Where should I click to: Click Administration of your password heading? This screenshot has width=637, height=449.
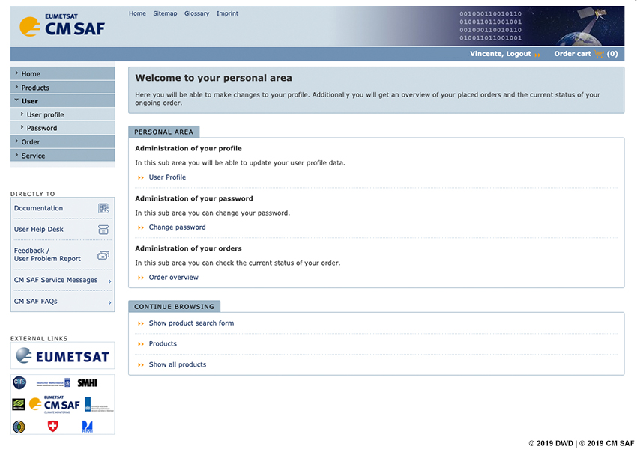pos(194,198)
